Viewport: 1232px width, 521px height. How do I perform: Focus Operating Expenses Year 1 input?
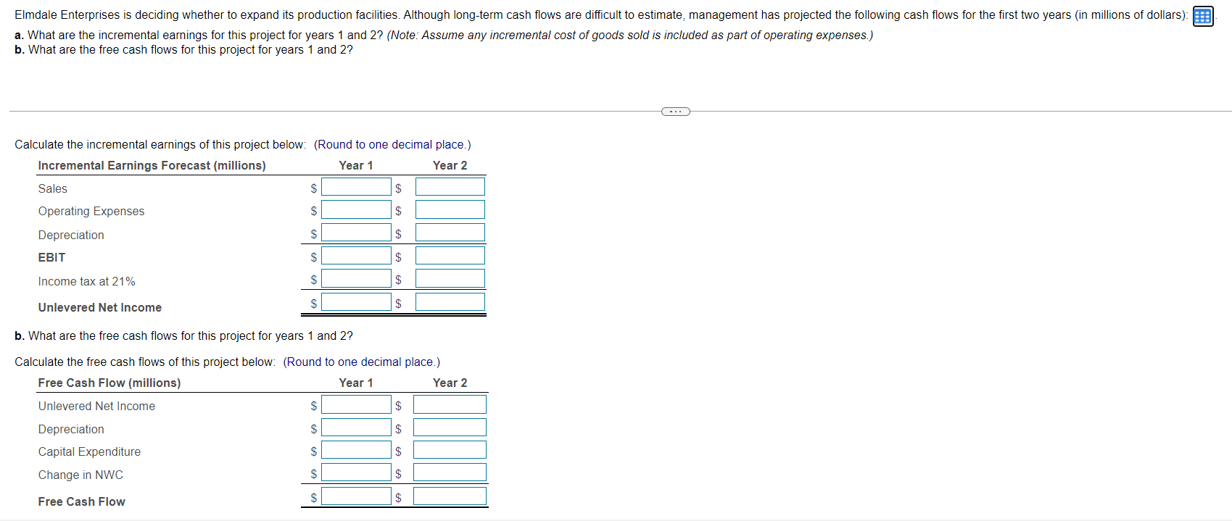[356, 210]
